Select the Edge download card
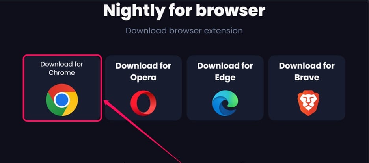This screenshot has width=369, height=163. pos(225,88)
